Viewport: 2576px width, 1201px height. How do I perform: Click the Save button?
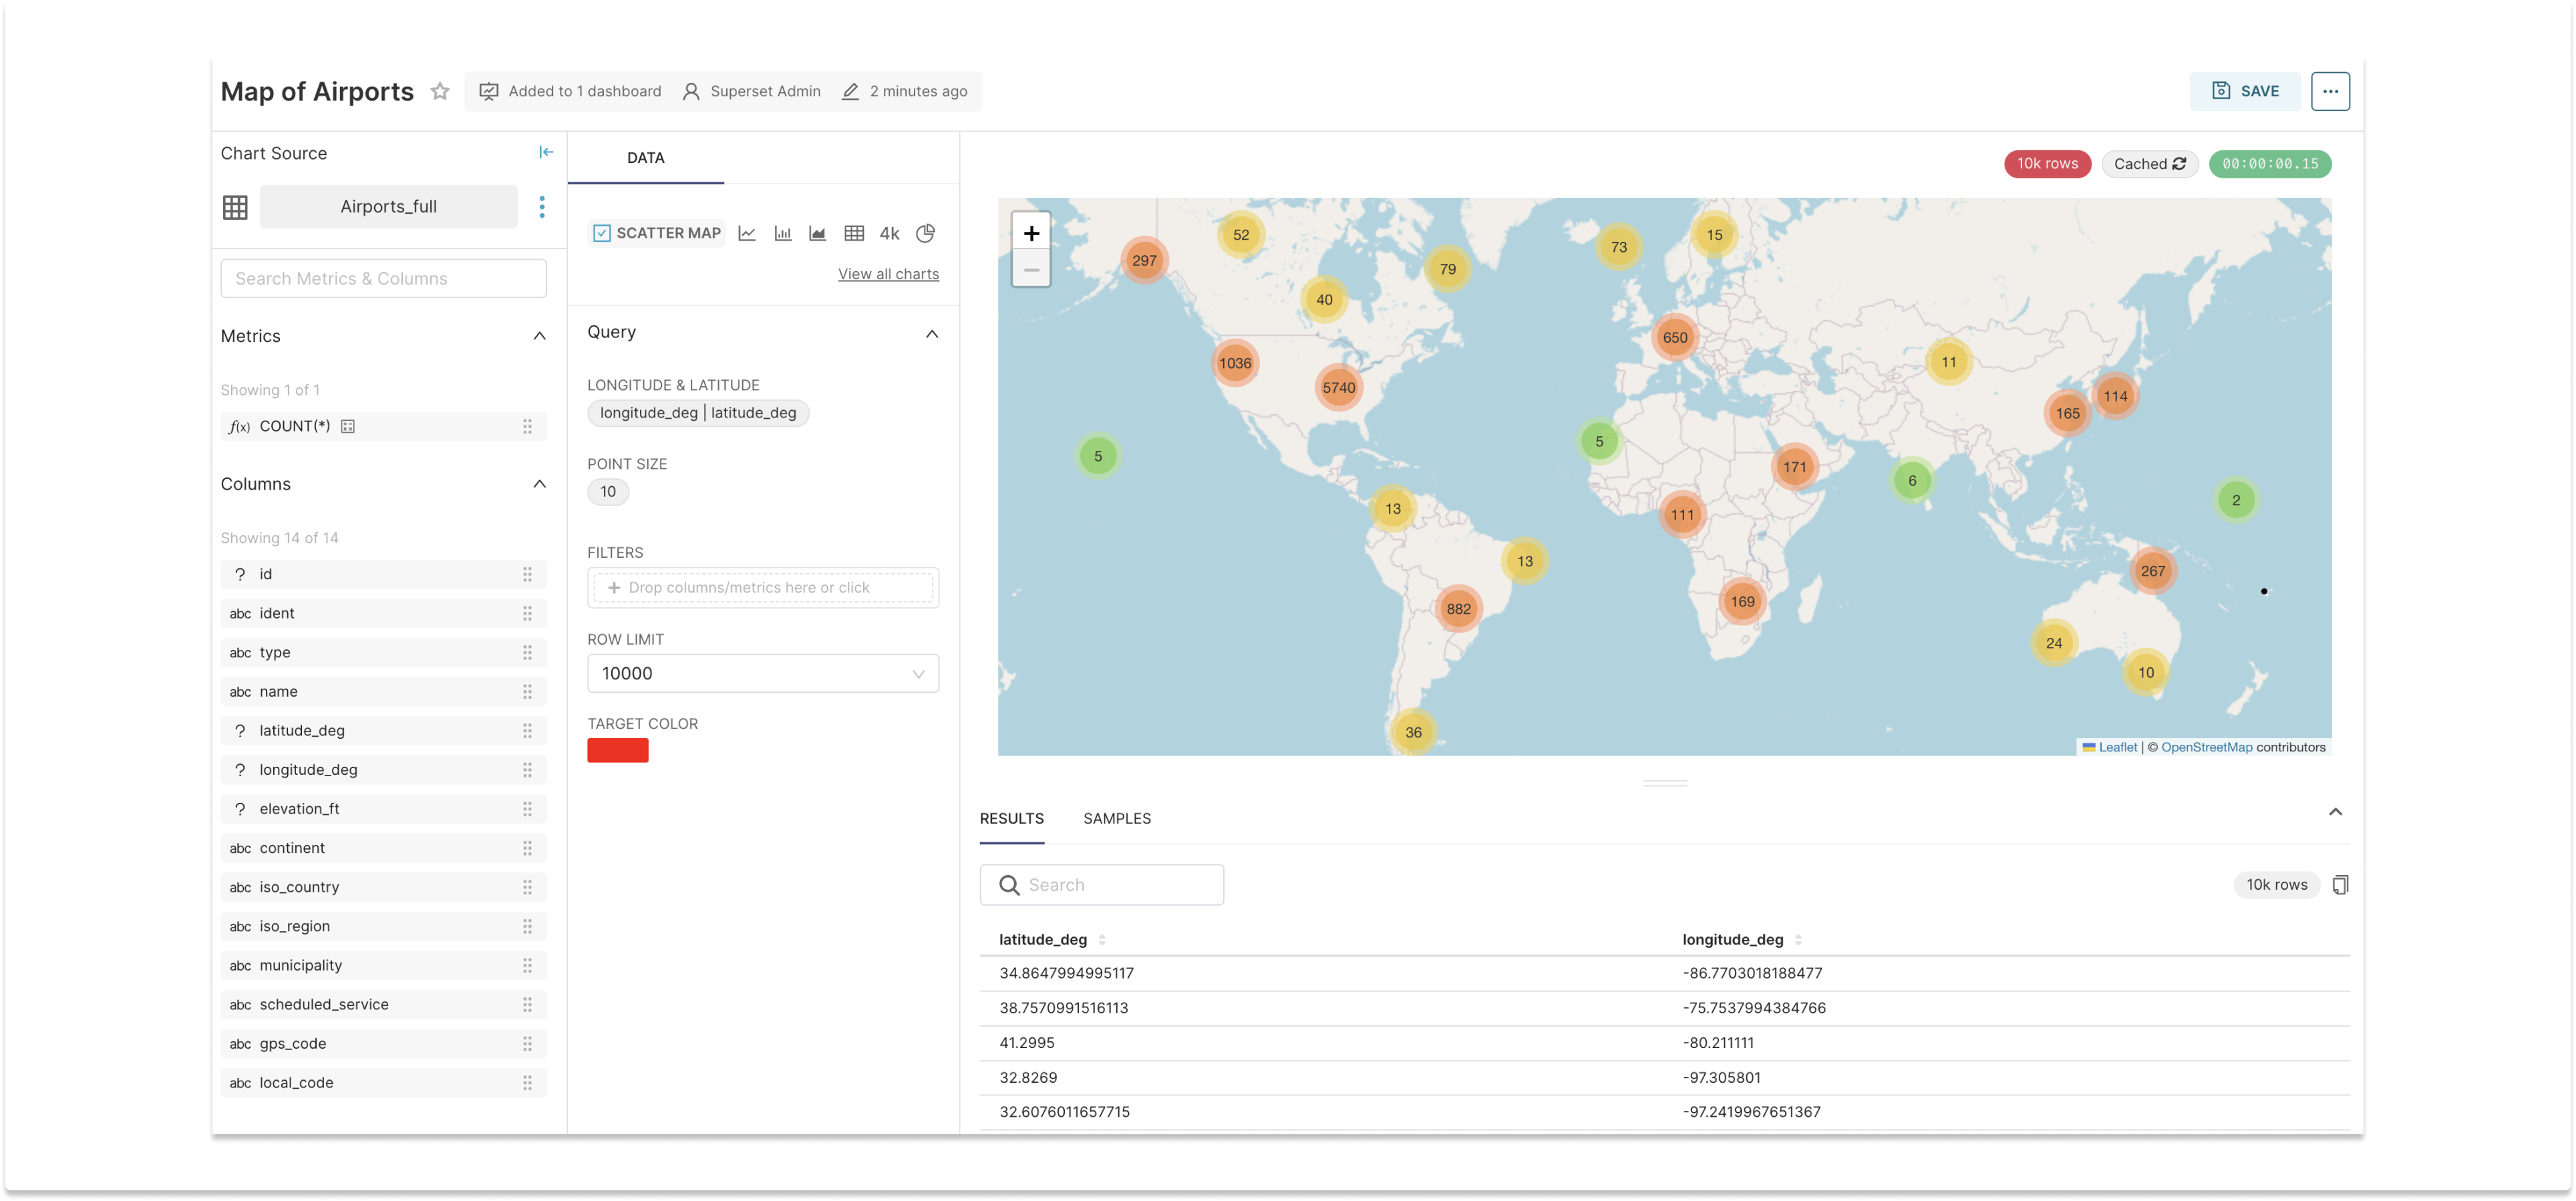[x=2245, y=91]
